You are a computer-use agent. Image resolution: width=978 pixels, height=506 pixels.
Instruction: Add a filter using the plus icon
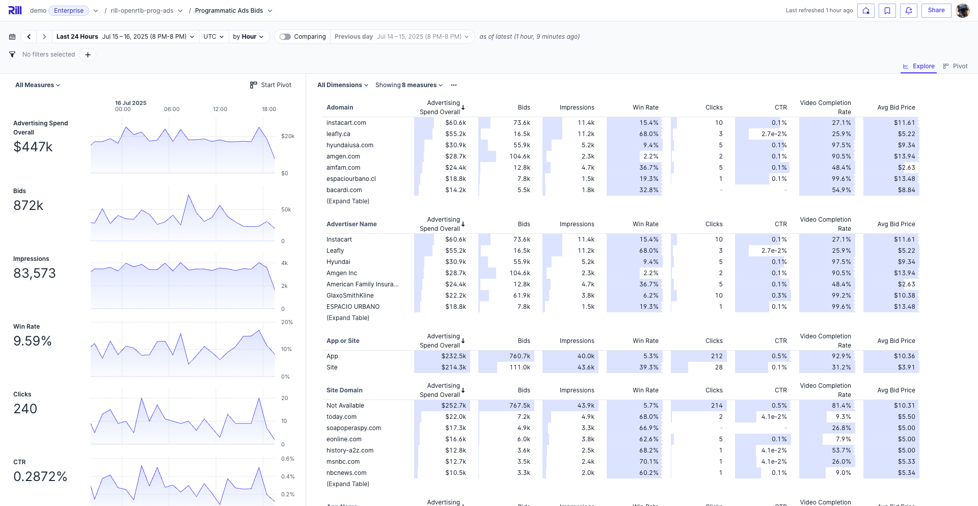click(88, 55)
